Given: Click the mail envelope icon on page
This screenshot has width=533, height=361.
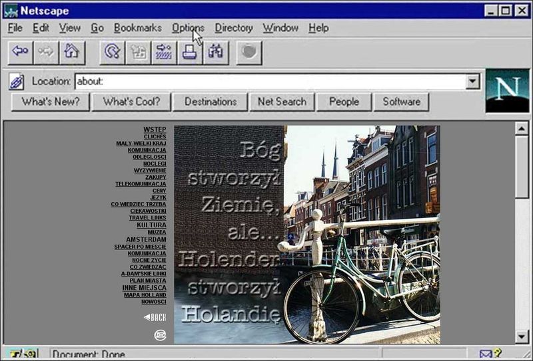Looking at the screenshot, I should tap(160, 335).
